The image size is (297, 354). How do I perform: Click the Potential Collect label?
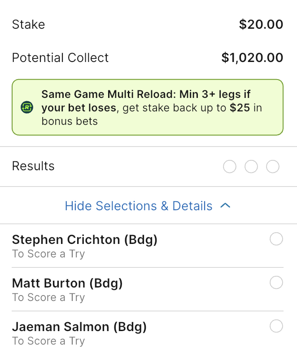[60, 58]
